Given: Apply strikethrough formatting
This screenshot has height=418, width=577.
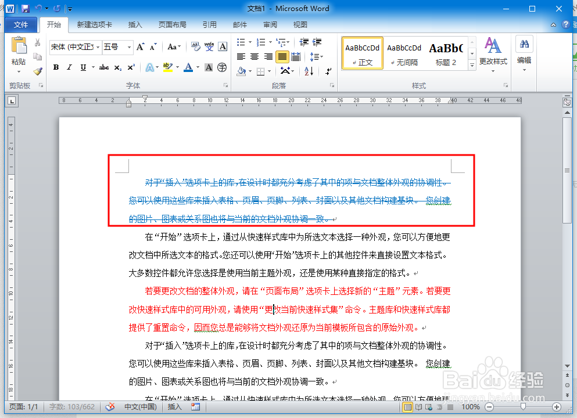Looking at the screenshot, I should point(104,67).
